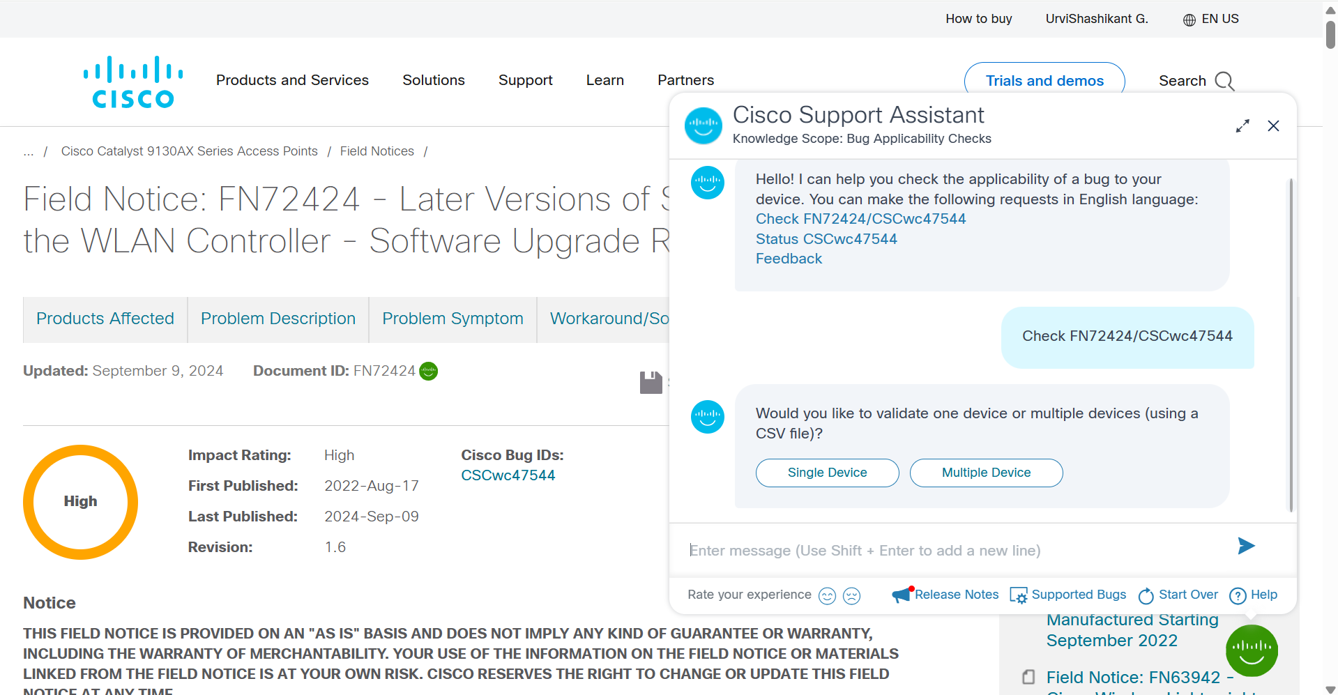The height and width of the screenshot is (695, 1338).
Task: Click Check FN72424/CSCwc47544 suggestion link
Action: point(861,219)
